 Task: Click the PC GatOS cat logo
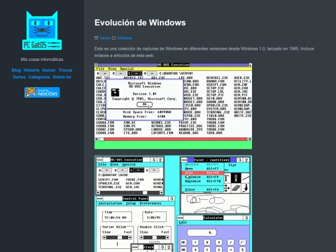click(42, 30)
